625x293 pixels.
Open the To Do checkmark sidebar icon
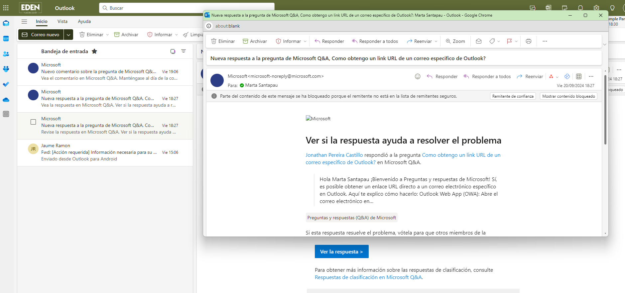(6, 84)
